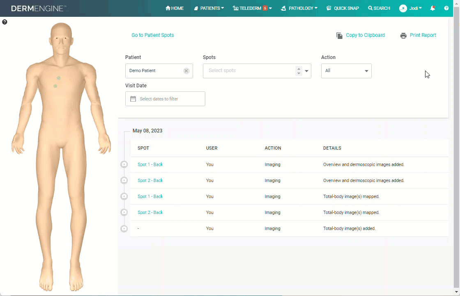Open the Telederm menu
Image resolution: width=460 pixels, height=296 pixels.
252,8
